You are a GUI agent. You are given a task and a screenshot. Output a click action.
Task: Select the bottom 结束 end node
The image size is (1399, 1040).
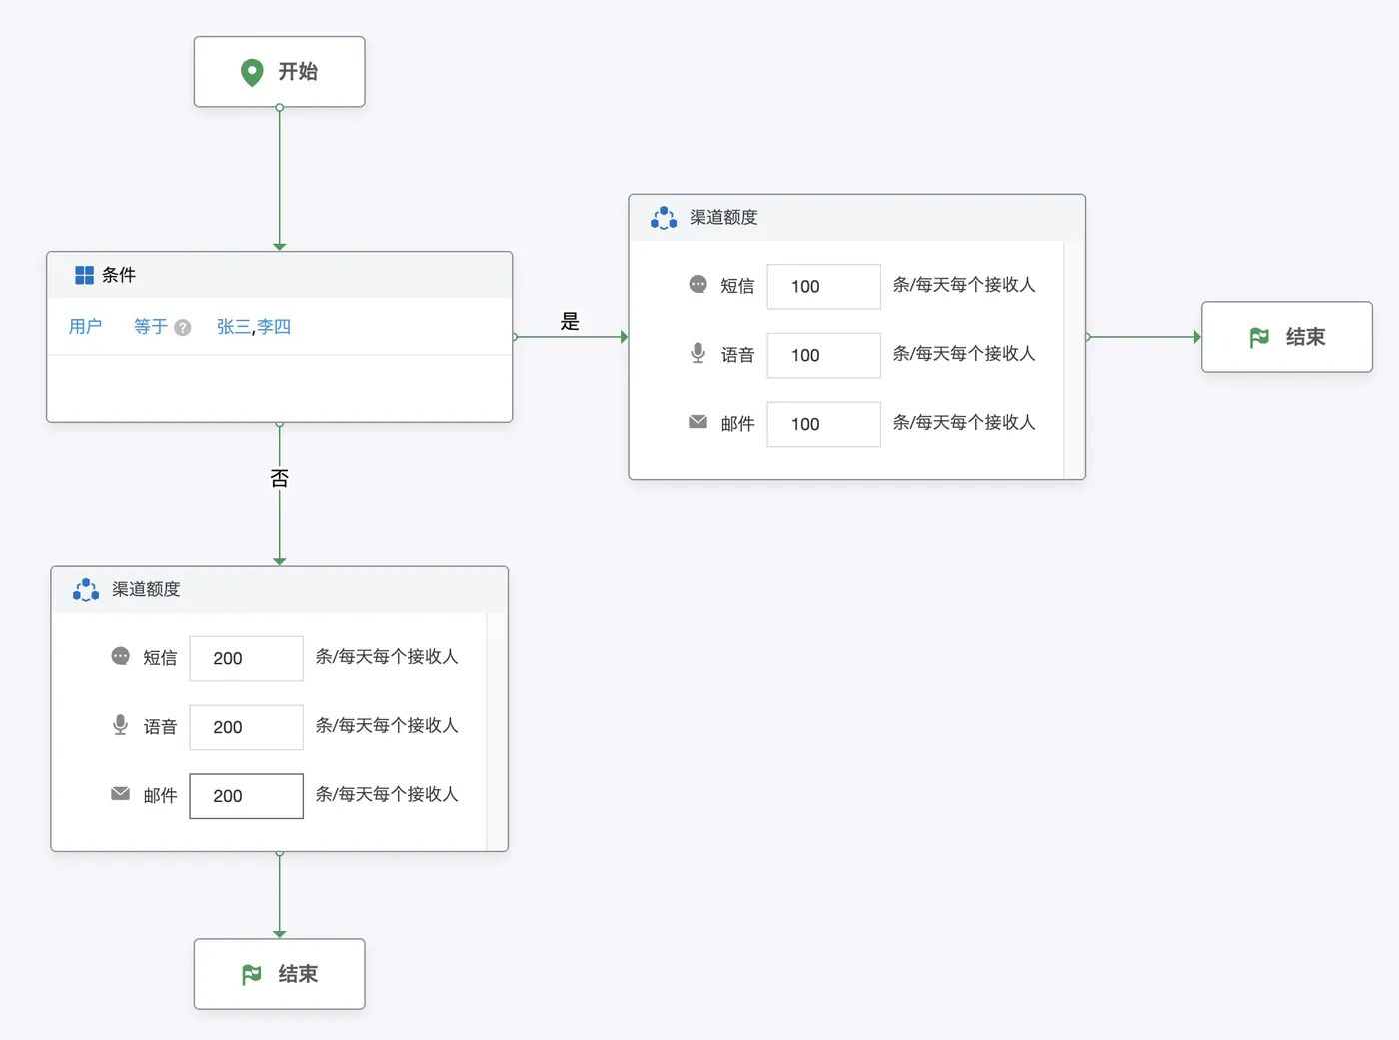(x=280, y=974)
